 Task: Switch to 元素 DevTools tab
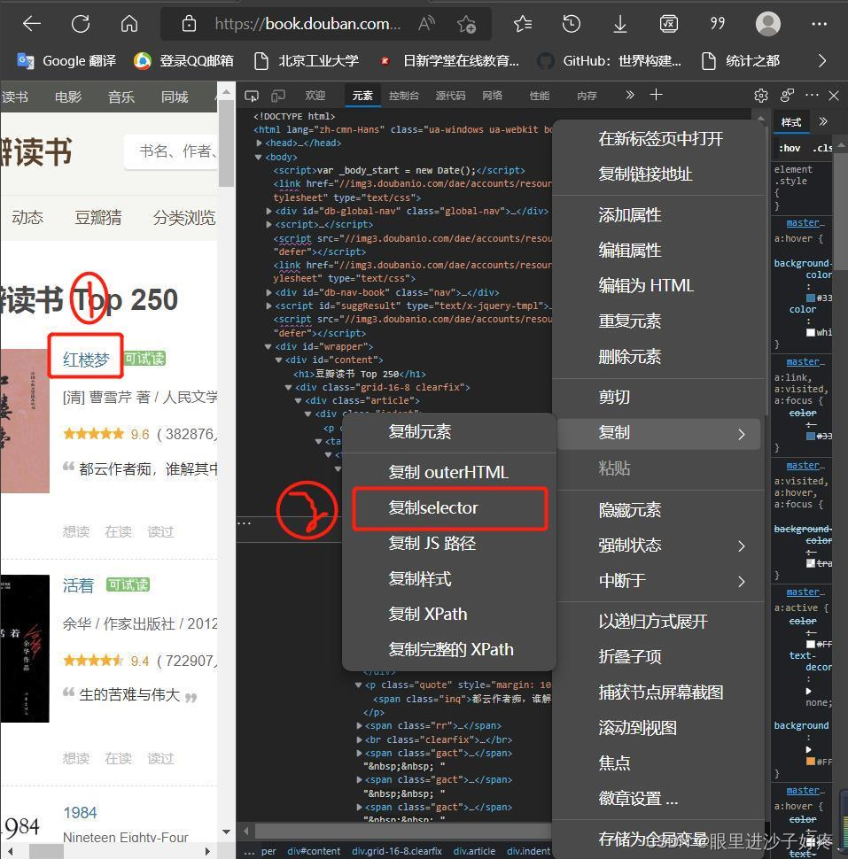[x=362, y=96]
